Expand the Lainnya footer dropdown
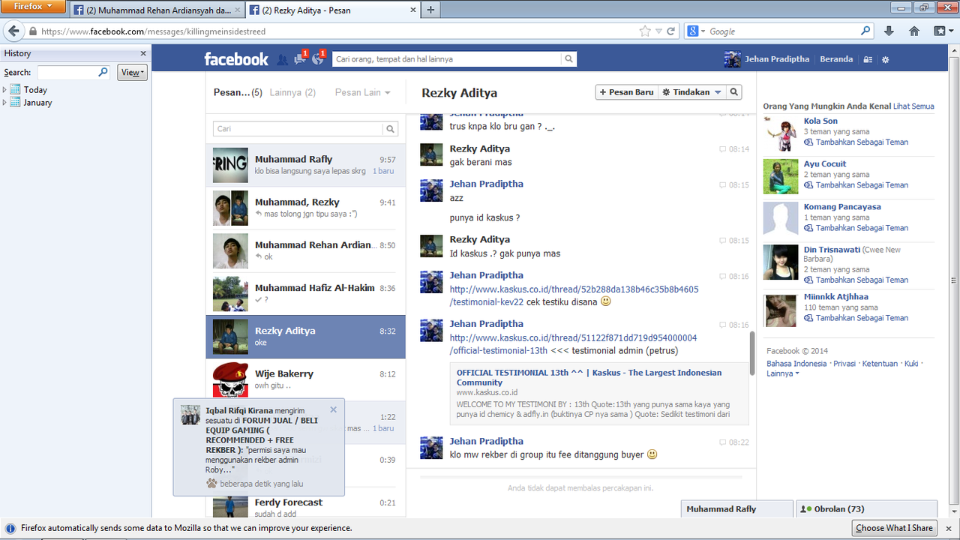The width and height of the screenshot is (960, 540). [782, 373]
